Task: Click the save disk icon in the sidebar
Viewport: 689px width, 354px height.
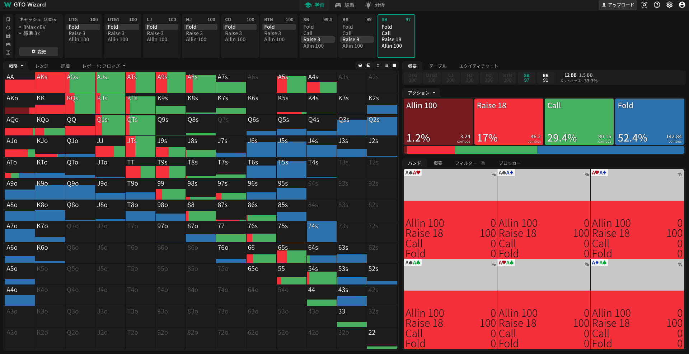Action: click(x=8, y=36)
